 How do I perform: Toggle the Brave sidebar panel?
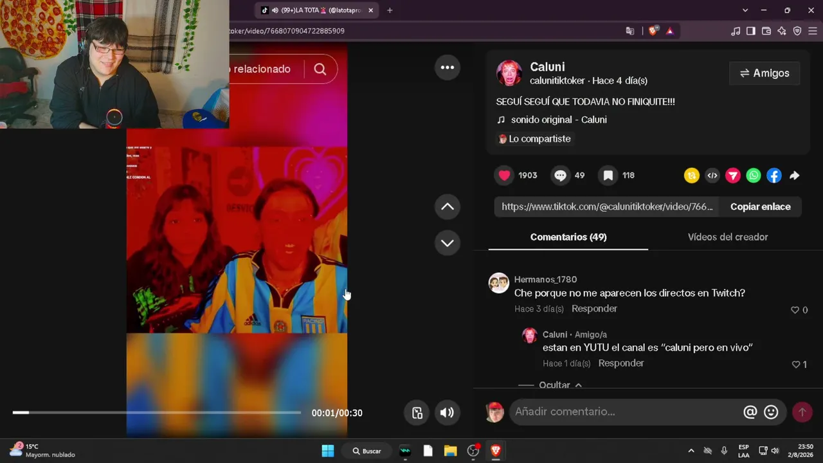[751, 31]
